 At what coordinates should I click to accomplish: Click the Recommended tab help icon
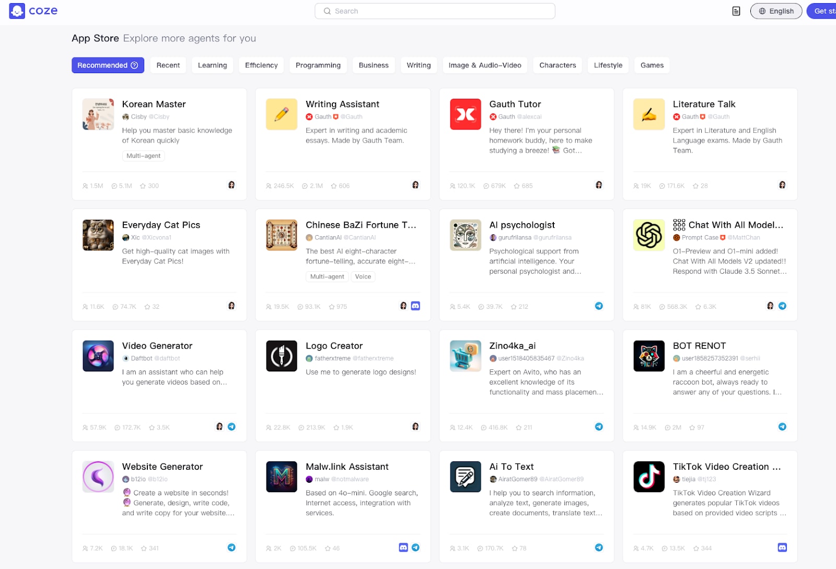coord(134,65)
